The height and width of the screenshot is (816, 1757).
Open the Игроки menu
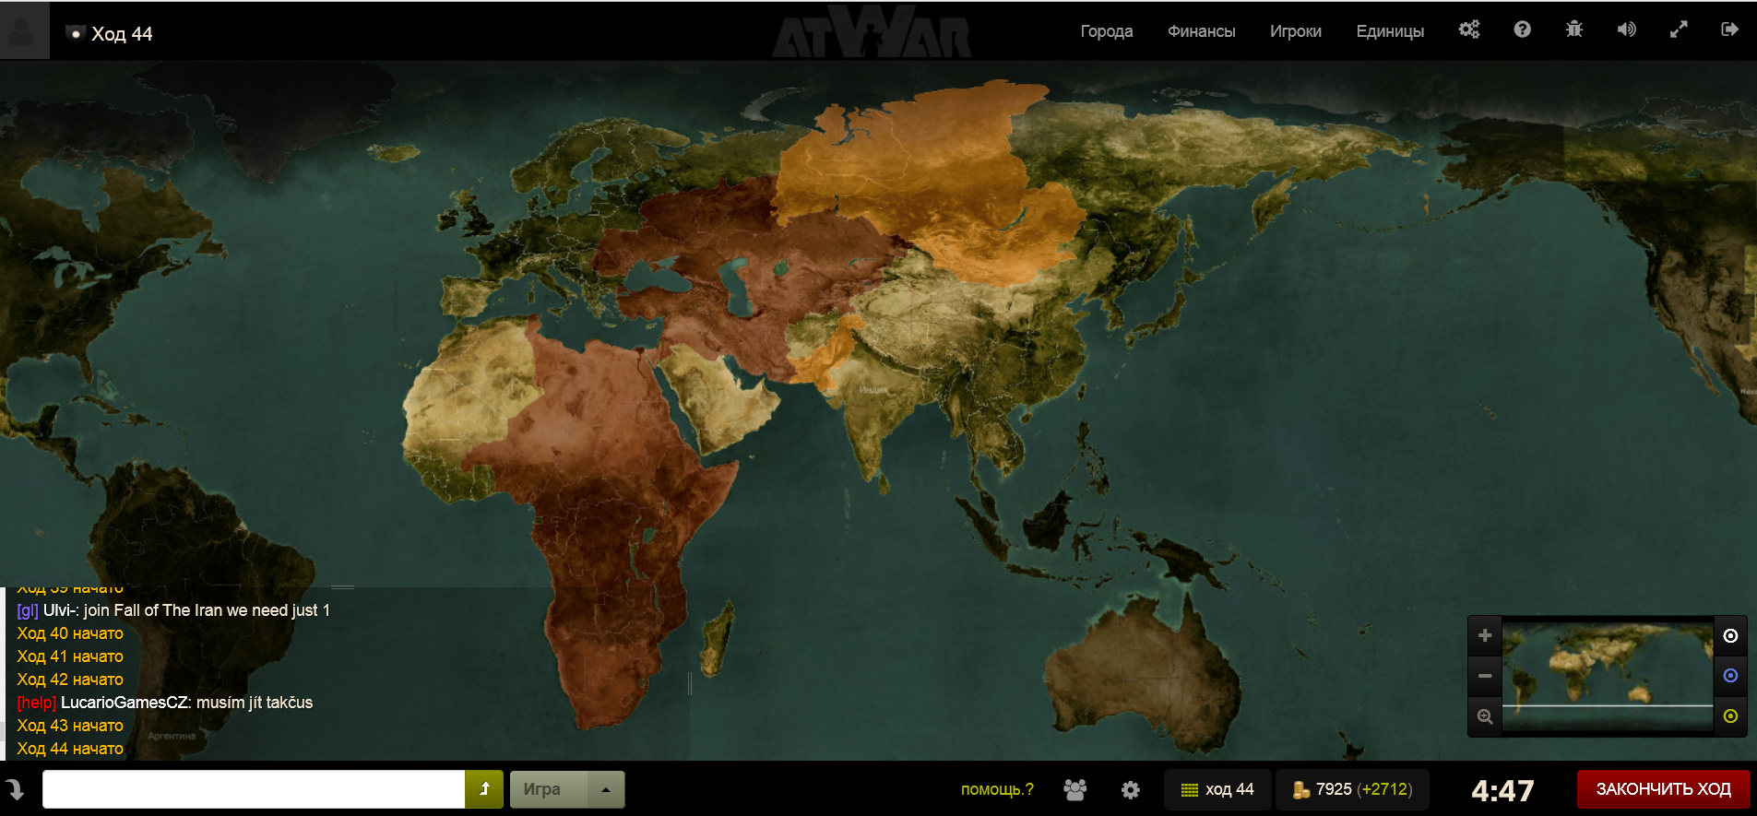pyautogui.click(x=1295, y=31)
